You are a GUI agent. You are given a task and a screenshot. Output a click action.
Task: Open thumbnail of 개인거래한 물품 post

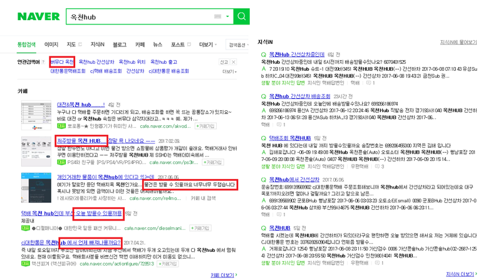point(36,188)
